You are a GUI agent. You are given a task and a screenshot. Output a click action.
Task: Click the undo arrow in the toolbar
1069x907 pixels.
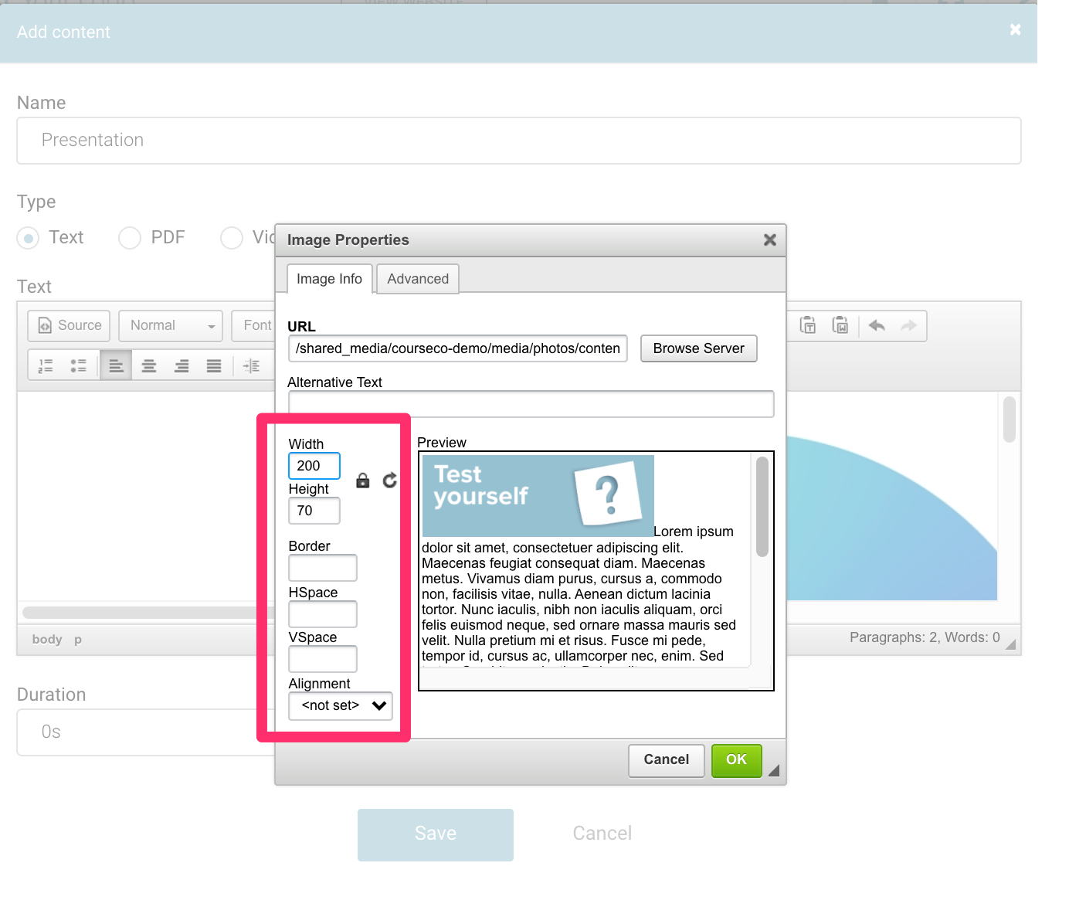877,325
